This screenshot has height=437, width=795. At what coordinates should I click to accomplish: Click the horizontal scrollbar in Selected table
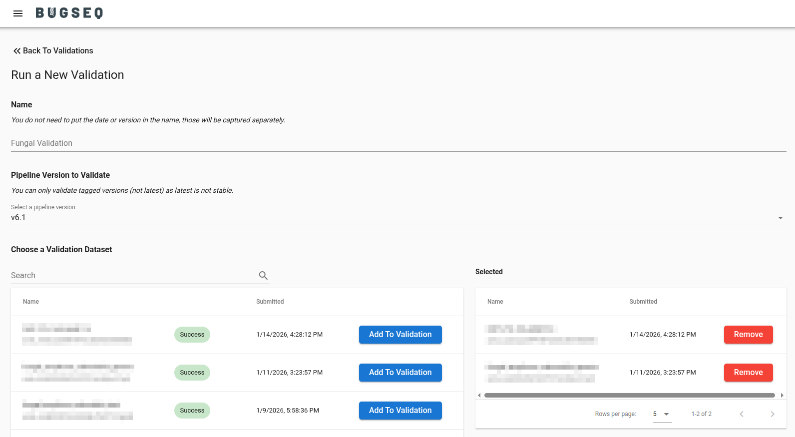pos(629,395)
